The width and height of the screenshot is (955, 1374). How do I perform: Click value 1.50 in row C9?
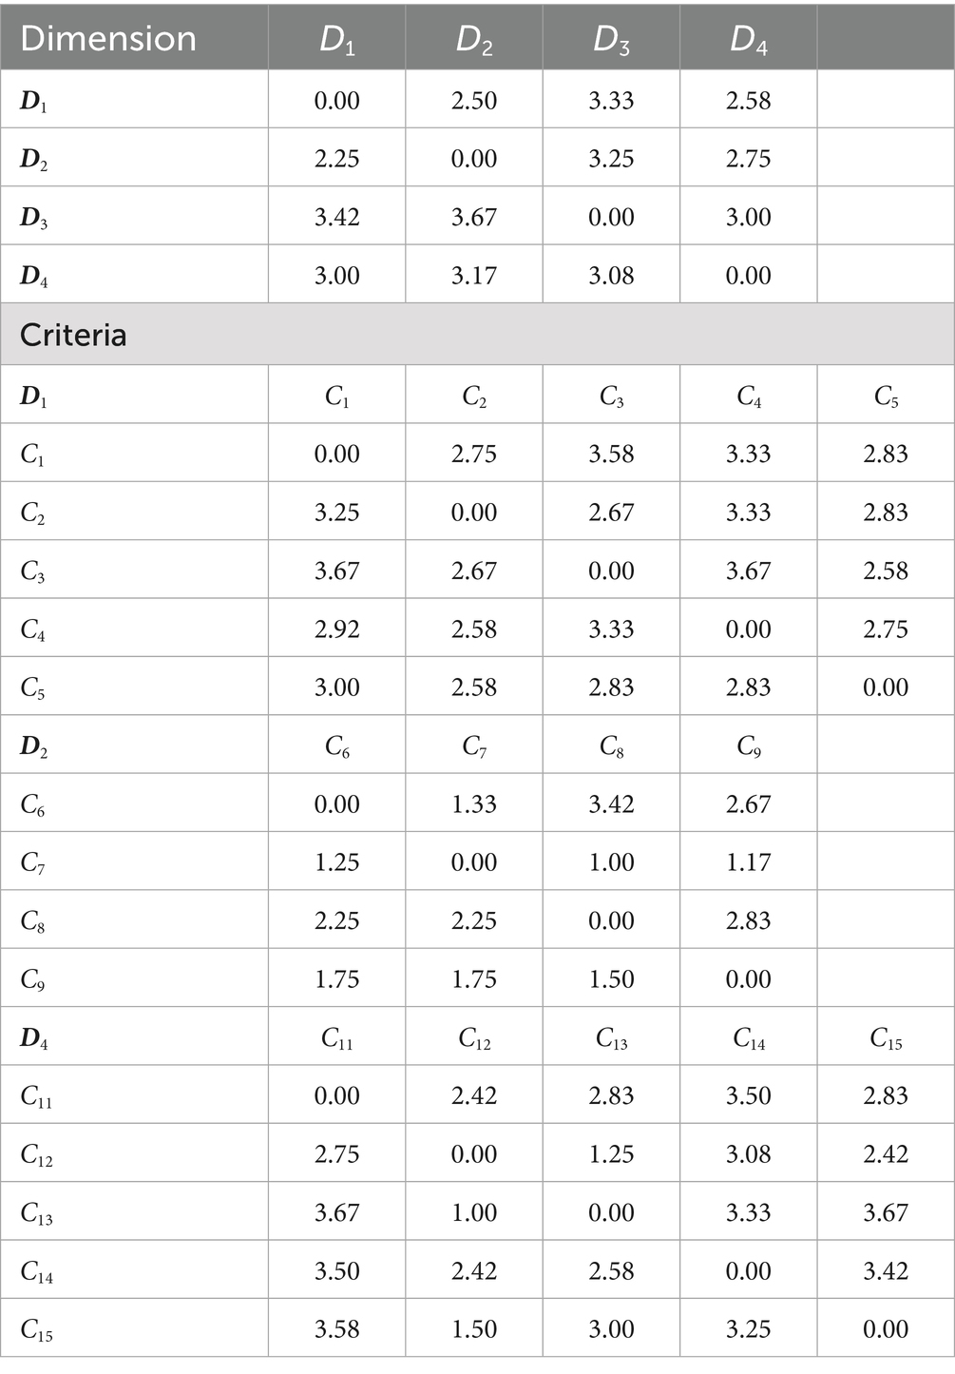click(x=611, y=978)
